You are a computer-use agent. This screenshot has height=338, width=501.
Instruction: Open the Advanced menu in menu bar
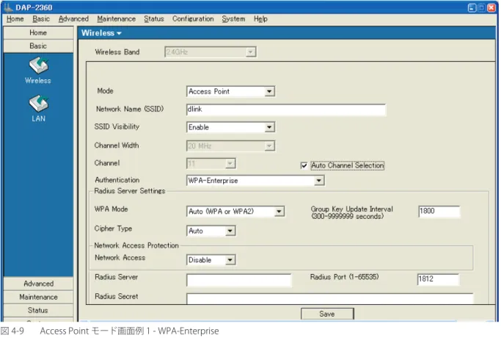(x=73, y=19)
